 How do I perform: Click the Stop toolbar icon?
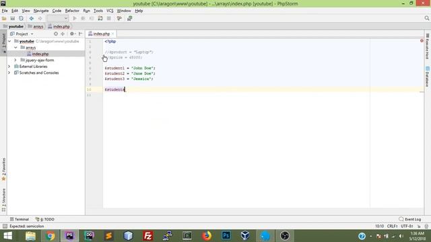(x=109, y=18)
